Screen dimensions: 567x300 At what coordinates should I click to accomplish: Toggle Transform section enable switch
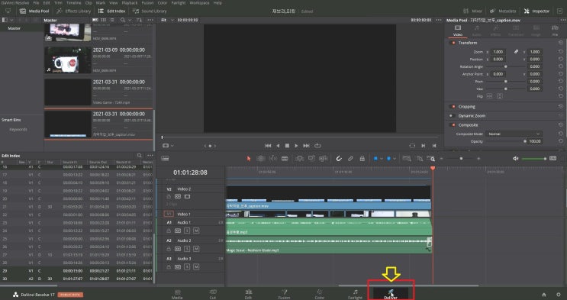(x=453, y=43)
